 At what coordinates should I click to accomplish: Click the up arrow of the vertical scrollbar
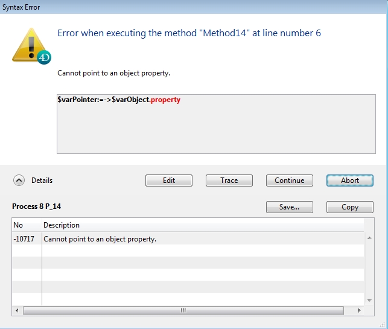coord(369,238)
